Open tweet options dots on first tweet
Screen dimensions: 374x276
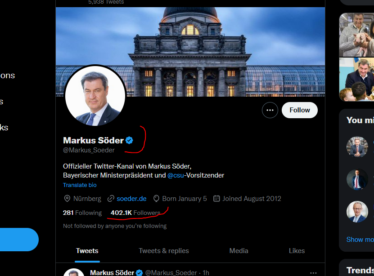tap(314, 273)
